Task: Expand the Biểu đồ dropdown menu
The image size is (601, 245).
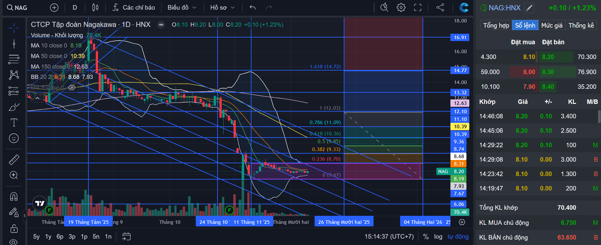Action: pos(182,8)
